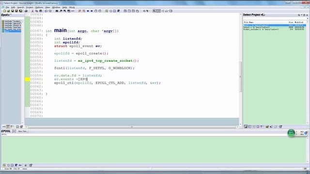
Task: Open the File menu
Action: [x=7, y=7]
